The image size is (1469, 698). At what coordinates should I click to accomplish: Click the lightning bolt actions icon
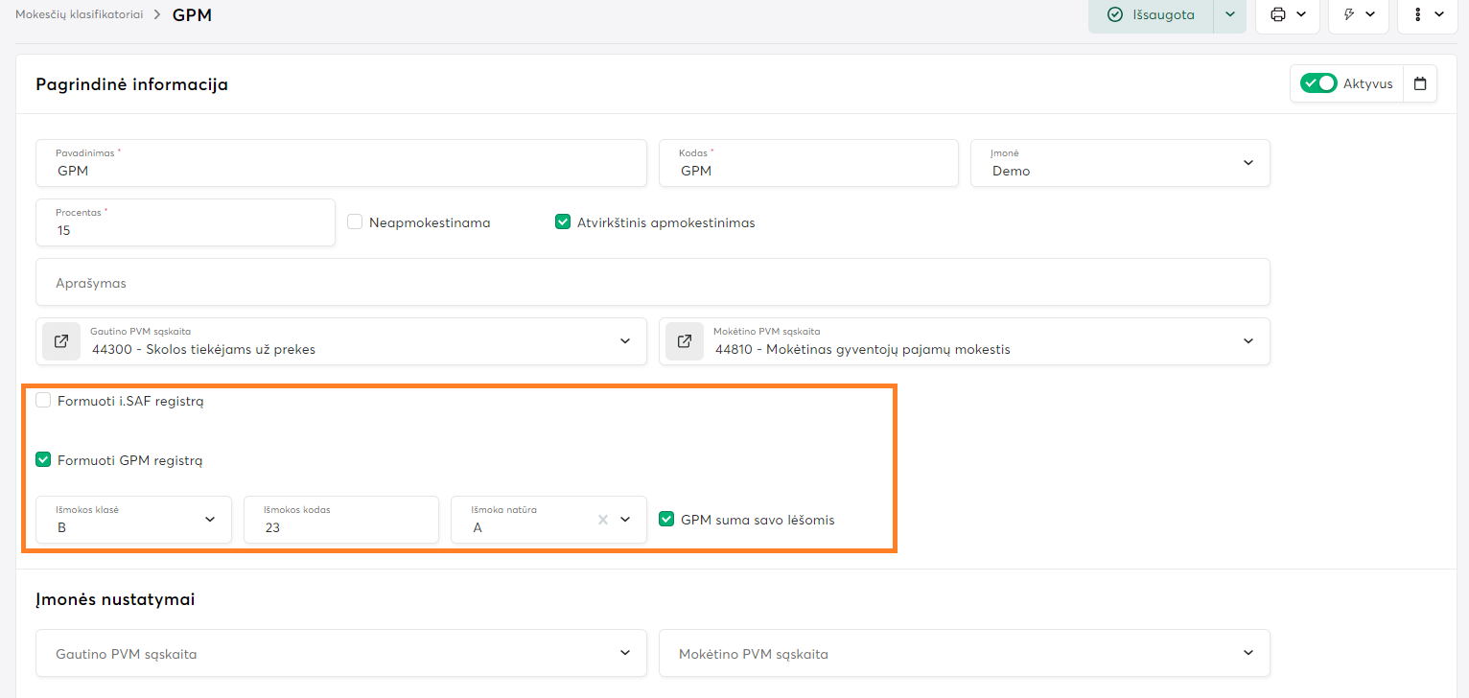tap(1349, 14)
